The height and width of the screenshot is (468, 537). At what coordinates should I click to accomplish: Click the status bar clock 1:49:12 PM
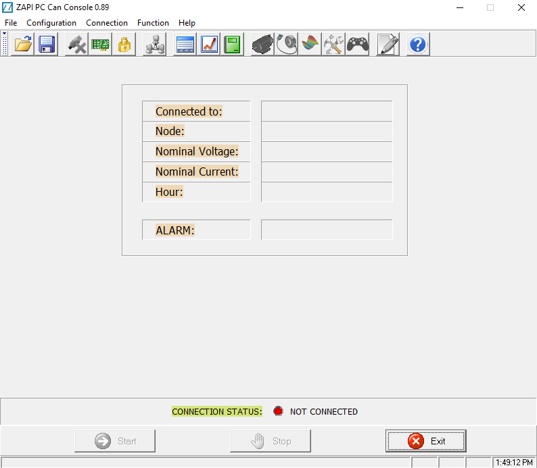(514, 463)
